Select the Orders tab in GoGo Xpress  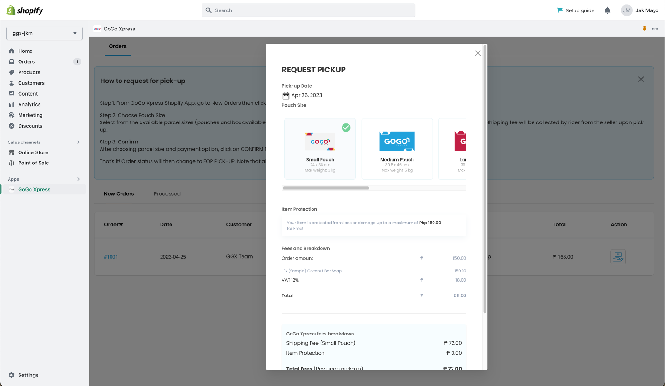pos(118,46)
